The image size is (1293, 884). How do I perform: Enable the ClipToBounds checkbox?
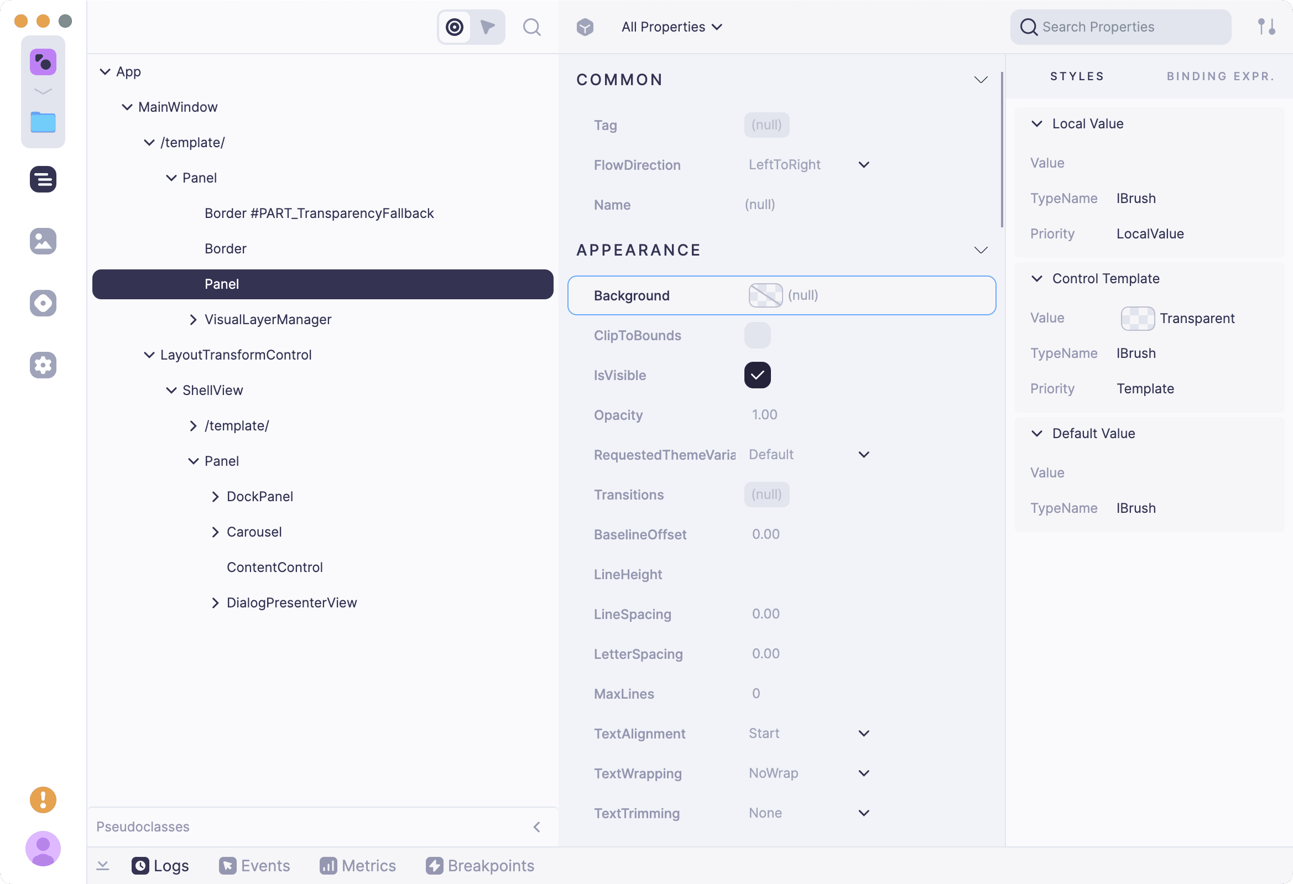[x=757, y=336]
